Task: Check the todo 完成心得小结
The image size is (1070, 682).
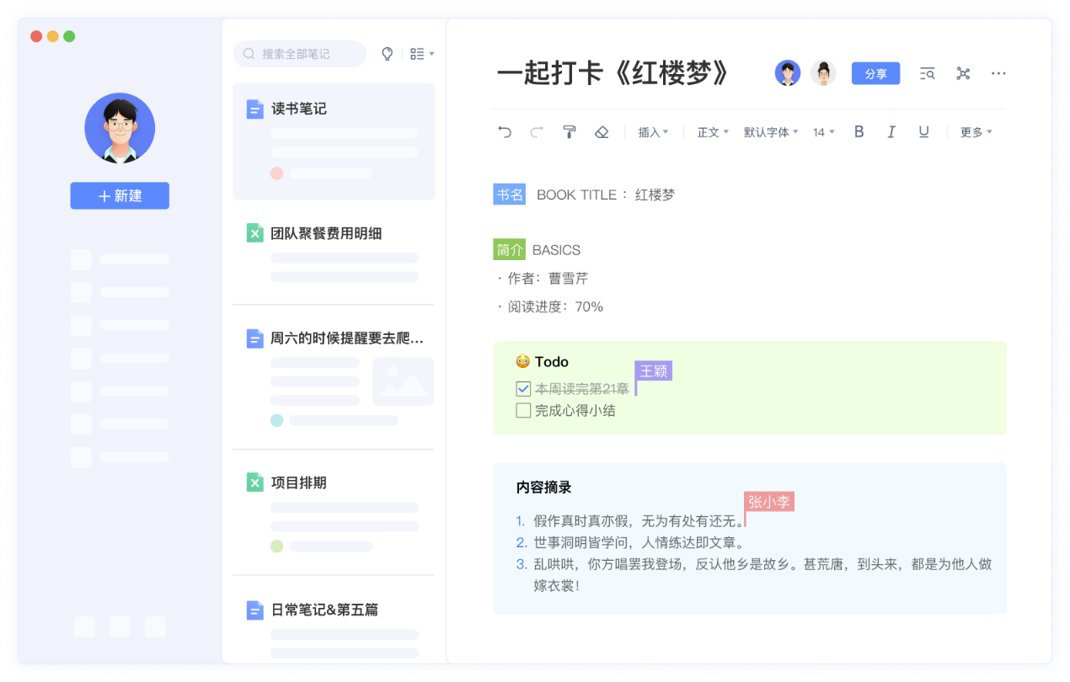Action: (x=523, y=410)
